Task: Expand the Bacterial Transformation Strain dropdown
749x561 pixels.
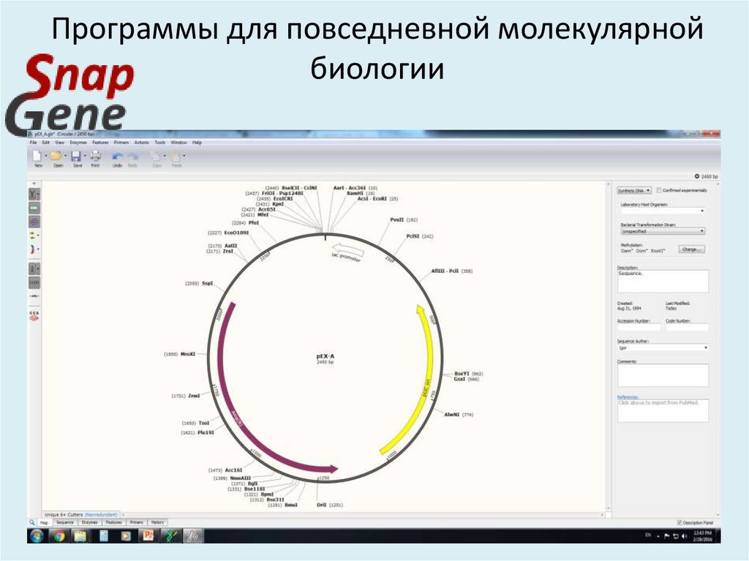Action: point(661,230)
